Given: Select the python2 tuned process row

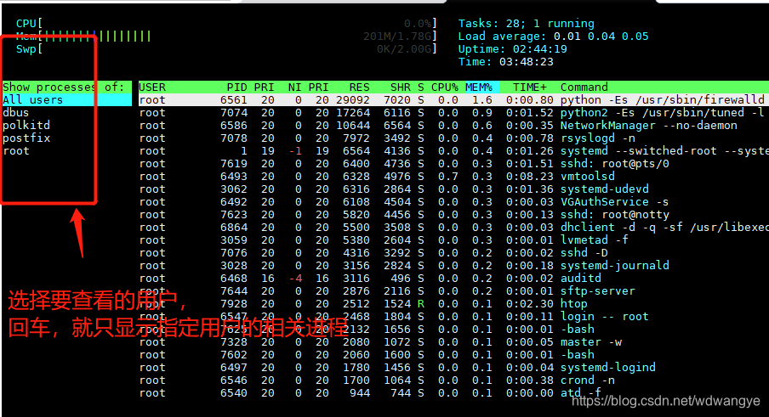Looking at the screenshot, I should click(x=453, y=113).
